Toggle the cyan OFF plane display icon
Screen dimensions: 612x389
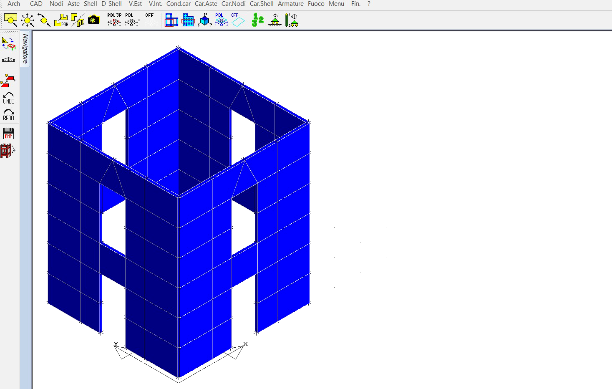coord(238,20)
